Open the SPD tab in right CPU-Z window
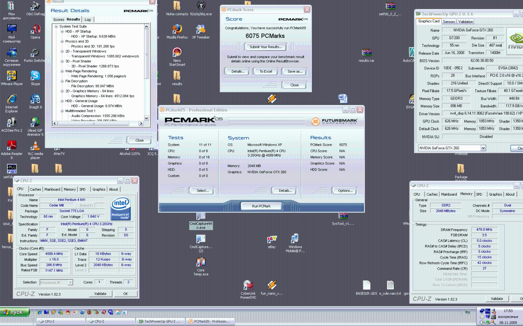Viewport: 523px width, 326px height. tap(479, 194)
